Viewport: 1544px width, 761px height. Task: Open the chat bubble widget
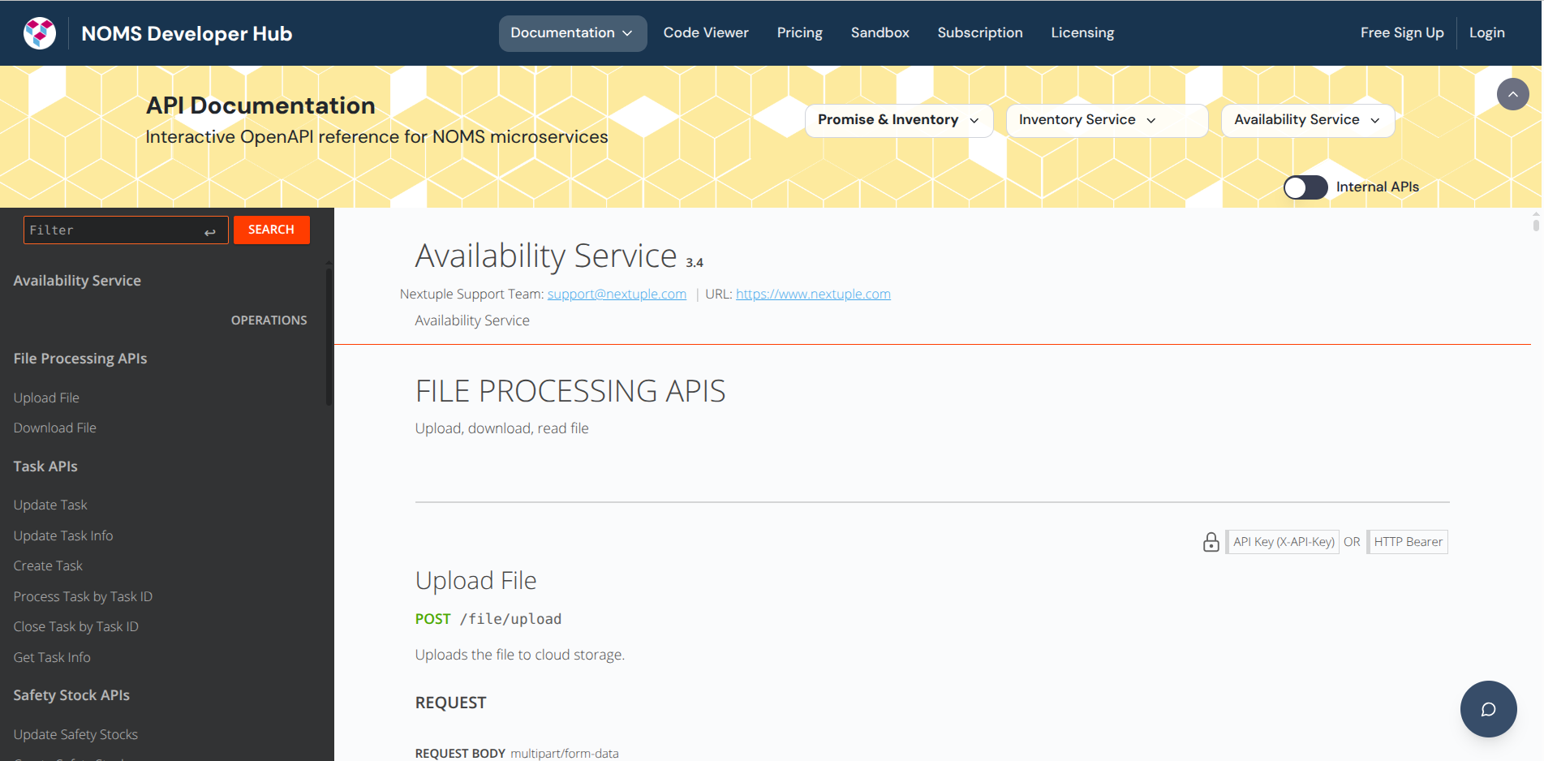(x=1488, y=709)
